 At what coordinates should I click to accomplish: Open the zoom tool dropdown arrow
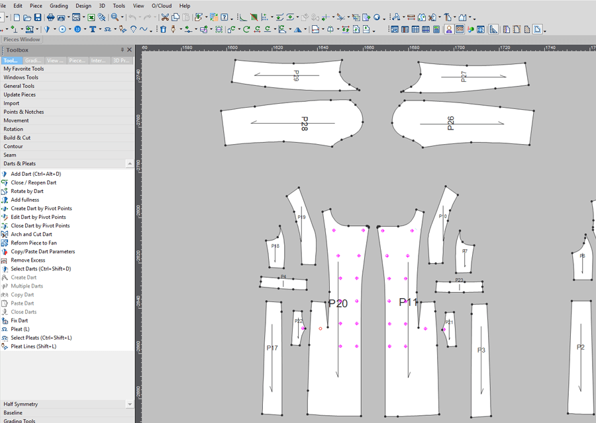[x=123, y=18]
